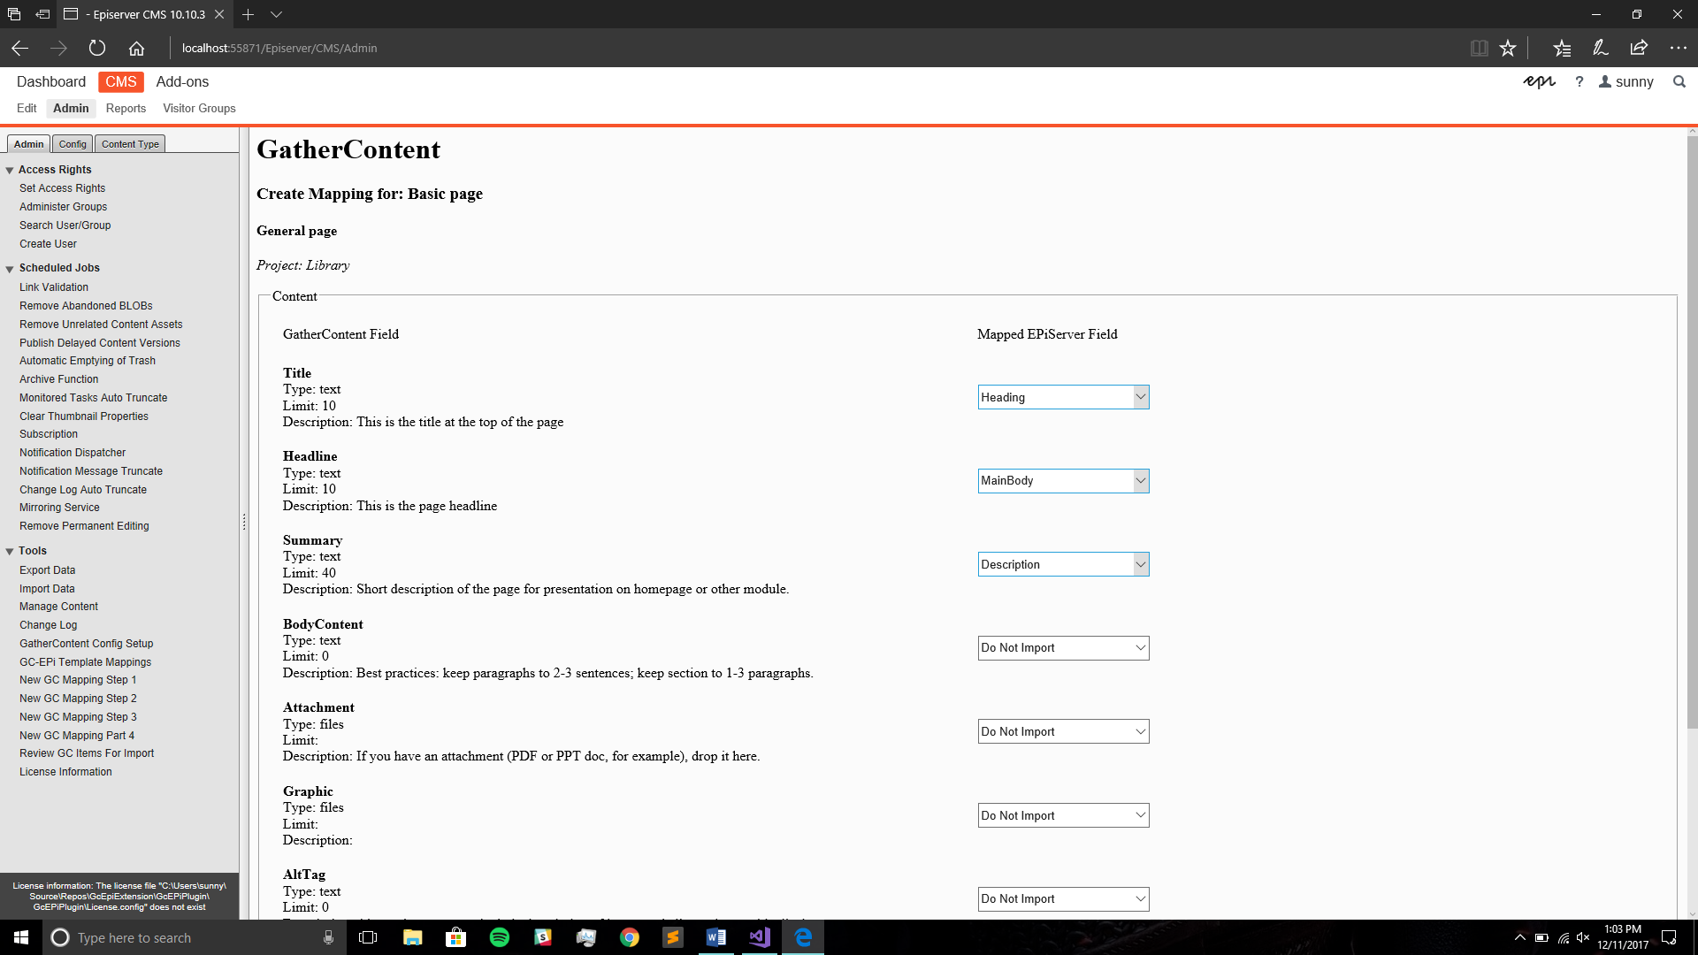Screen dimensions: 1698x955
Task: Add page to favorites star
Action: (x=1508, y=48)
